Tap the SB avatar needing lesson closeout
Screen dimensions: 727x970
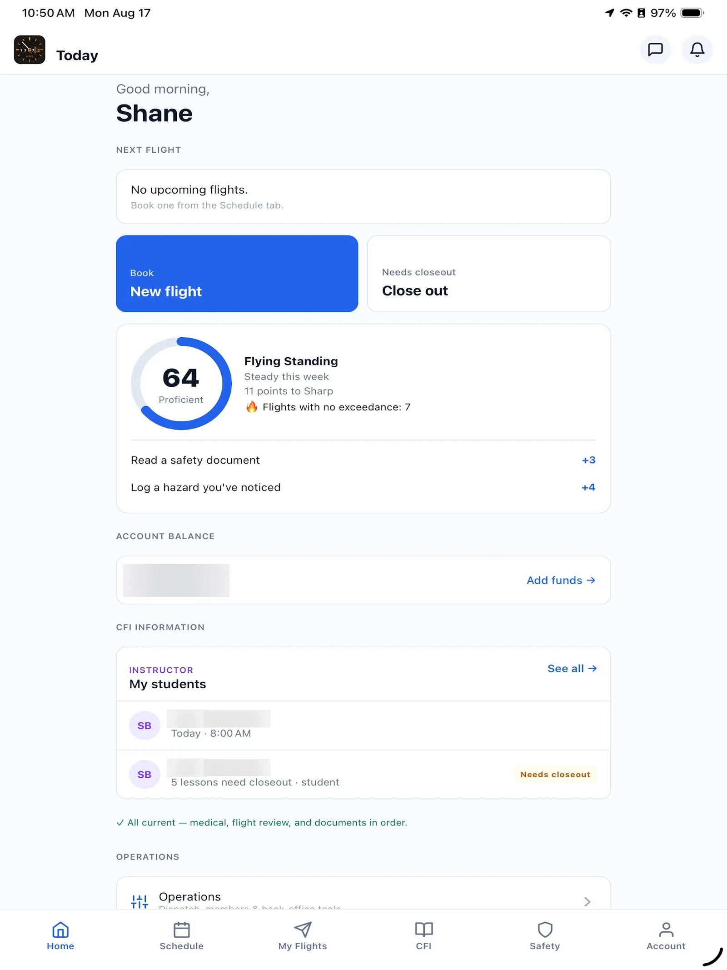pyautogui.click(x=144, y=774)
